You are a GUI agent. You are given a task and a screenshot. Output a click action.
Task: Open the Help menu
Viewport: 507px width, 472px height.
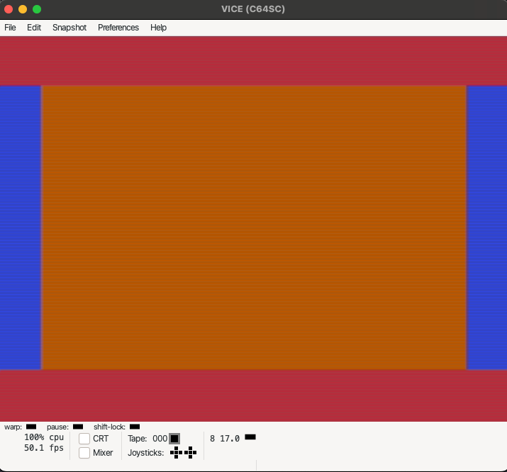pyautogui.click(x=158, y=28)
